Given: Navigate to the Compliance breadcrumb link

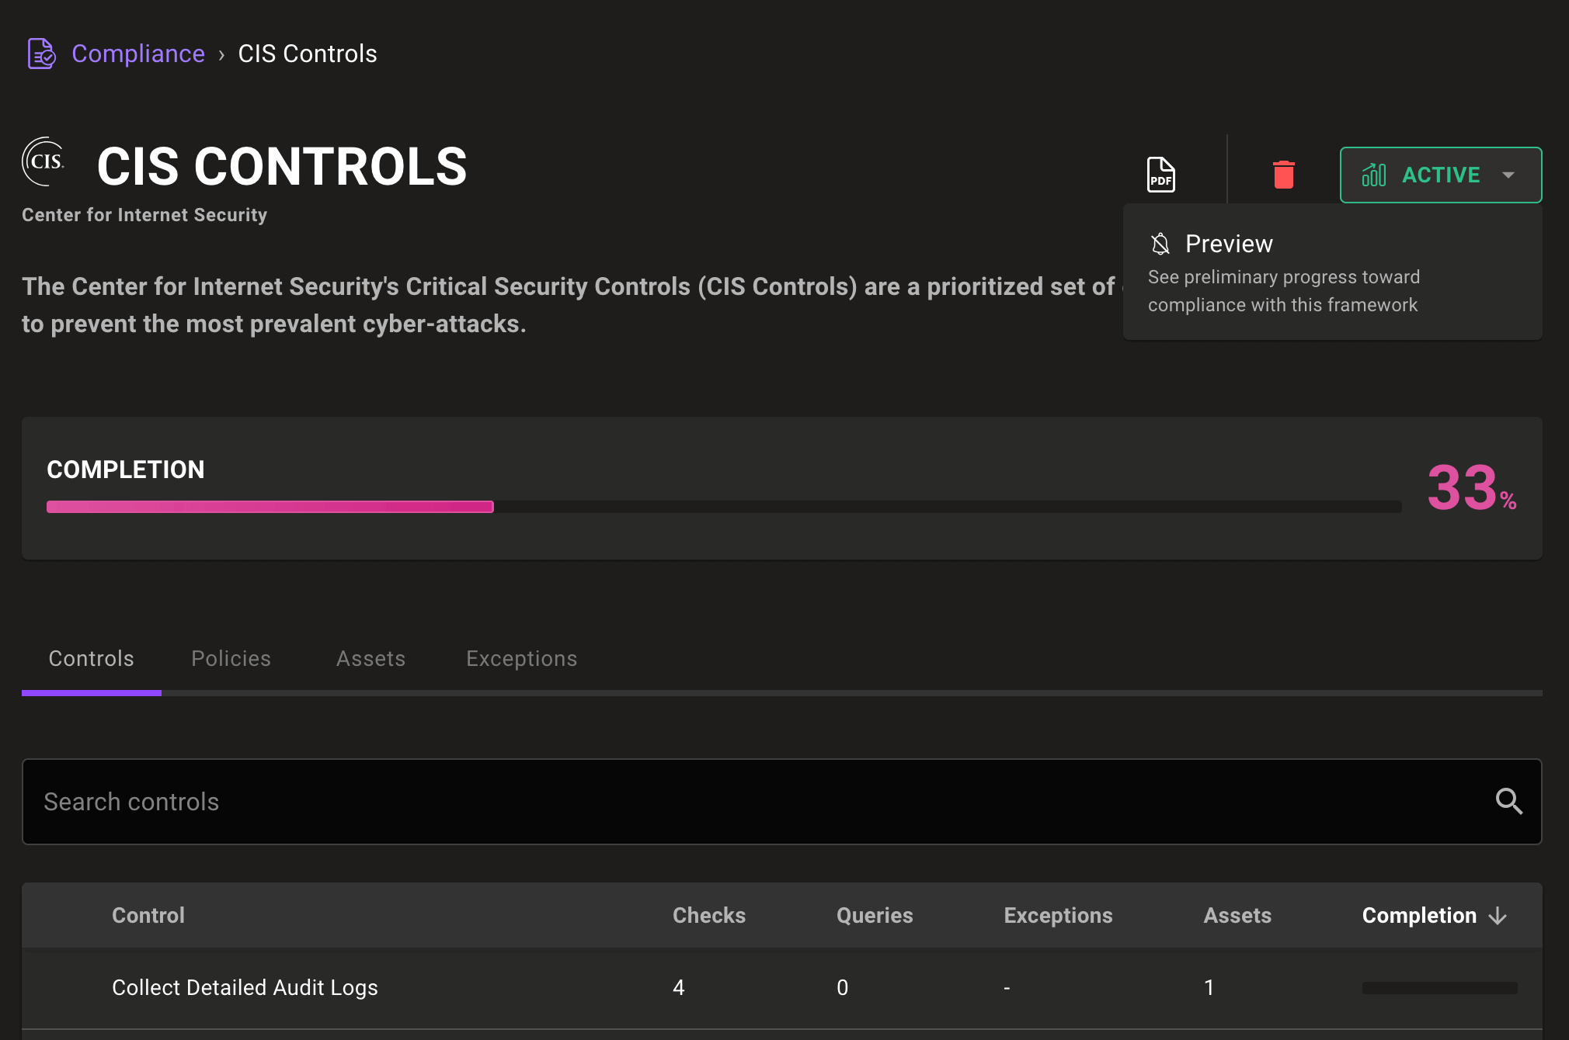Looking at the screenshot, I should pyautogui.click(x=138, y=54).
